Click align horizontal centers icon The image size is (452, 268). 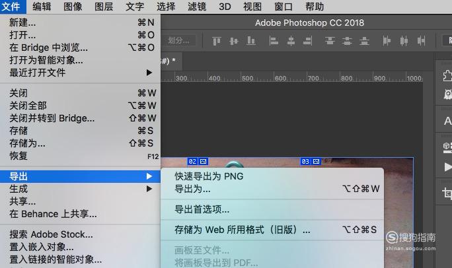pyautogui.click(x=291, y=41)
